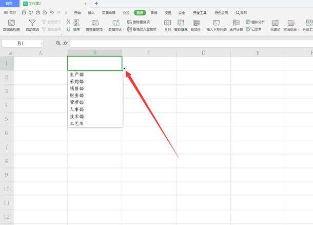Viewport: 313px width, 225px height.
Task: Switch to the 公式 Formulas tab
Action: [x=126, y=13]
